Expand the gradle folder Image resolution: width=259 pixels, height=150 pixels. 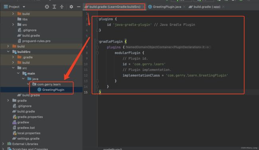tap(8, 100)
